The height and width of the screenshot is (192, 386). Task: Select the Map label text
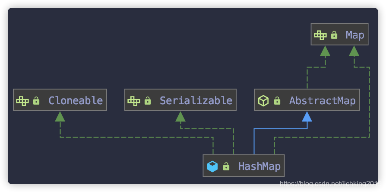click(x=355, y=35)
